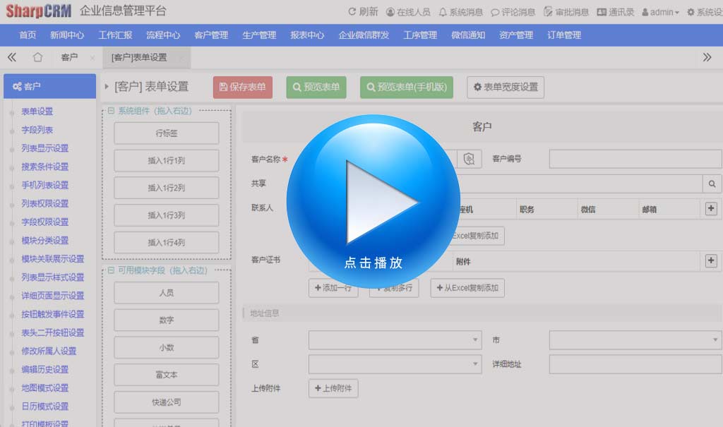Screen dimensions: 723x427
Task: Open the admin user dropdown menu
Action: click(661, 12)
